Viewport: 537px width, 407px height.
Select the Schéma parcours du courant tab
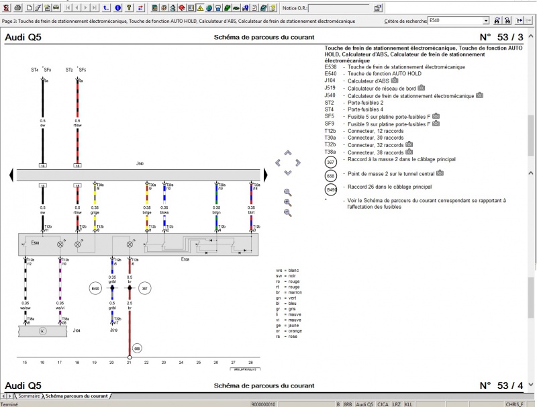pyautogui.click(x=76, y=397)
